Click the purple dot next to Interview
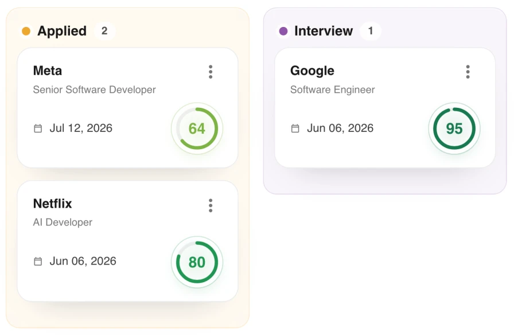The height and width of the screenshot is (335, 514). click(x=283, y=31)
